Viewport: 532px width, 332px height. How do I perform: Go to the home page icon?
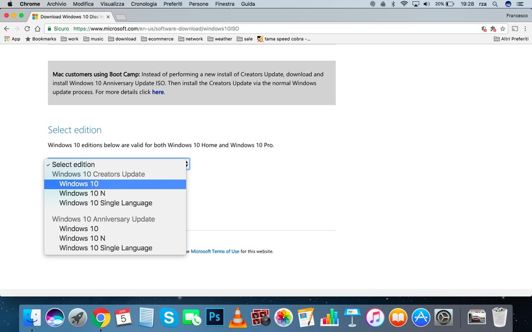pyautogui.click(x=38, y=29)
